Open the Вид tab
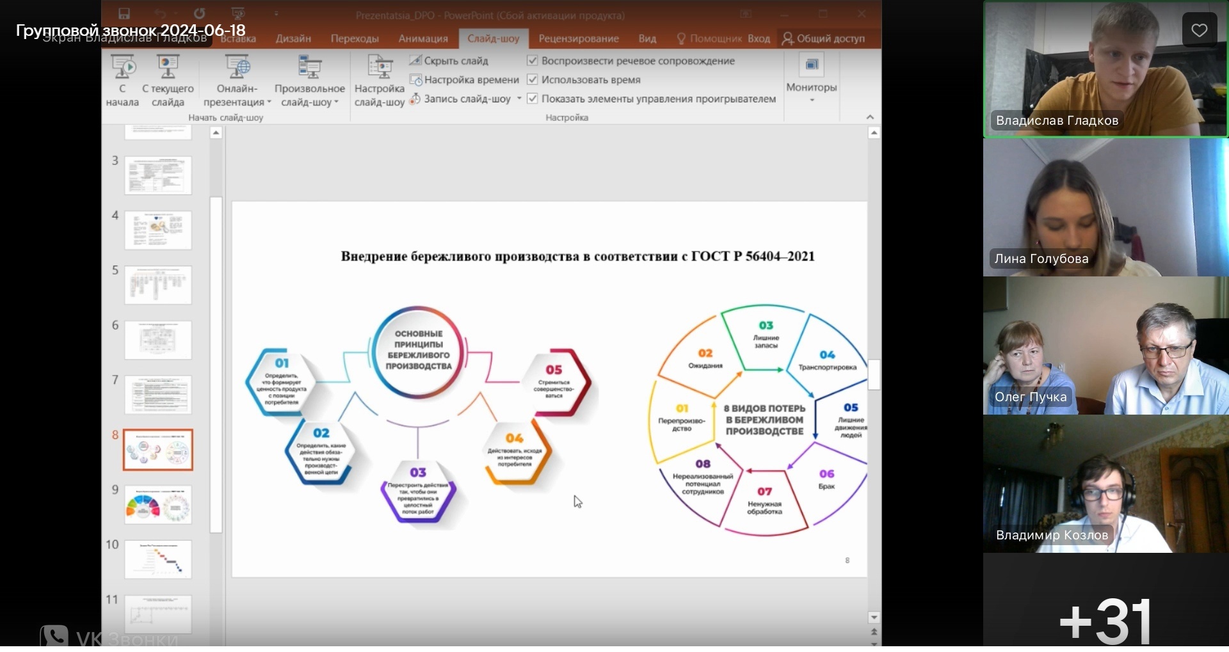The height and width of the screenshot is (652, 1229). pos(647,38)
